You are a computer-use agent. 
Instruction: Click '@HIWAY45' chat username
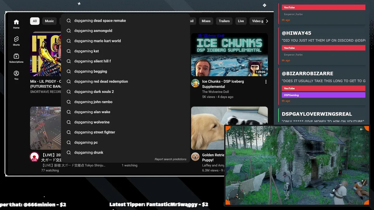[x=296, y=33]
